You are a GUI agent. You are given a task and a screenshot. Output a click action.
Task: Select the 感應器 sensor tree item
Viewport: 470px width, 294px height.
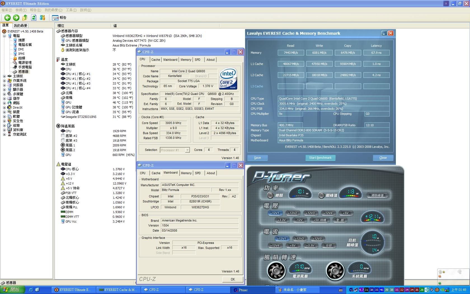click(23, 72)
